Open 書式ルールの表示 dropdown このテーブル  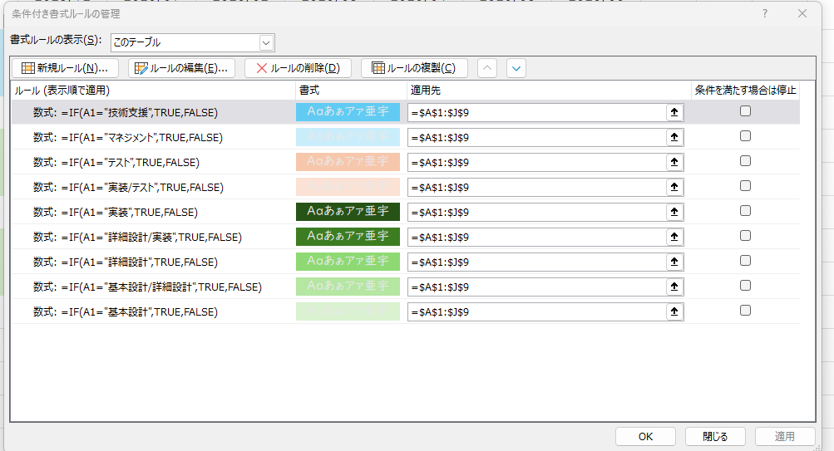point(193,42)
